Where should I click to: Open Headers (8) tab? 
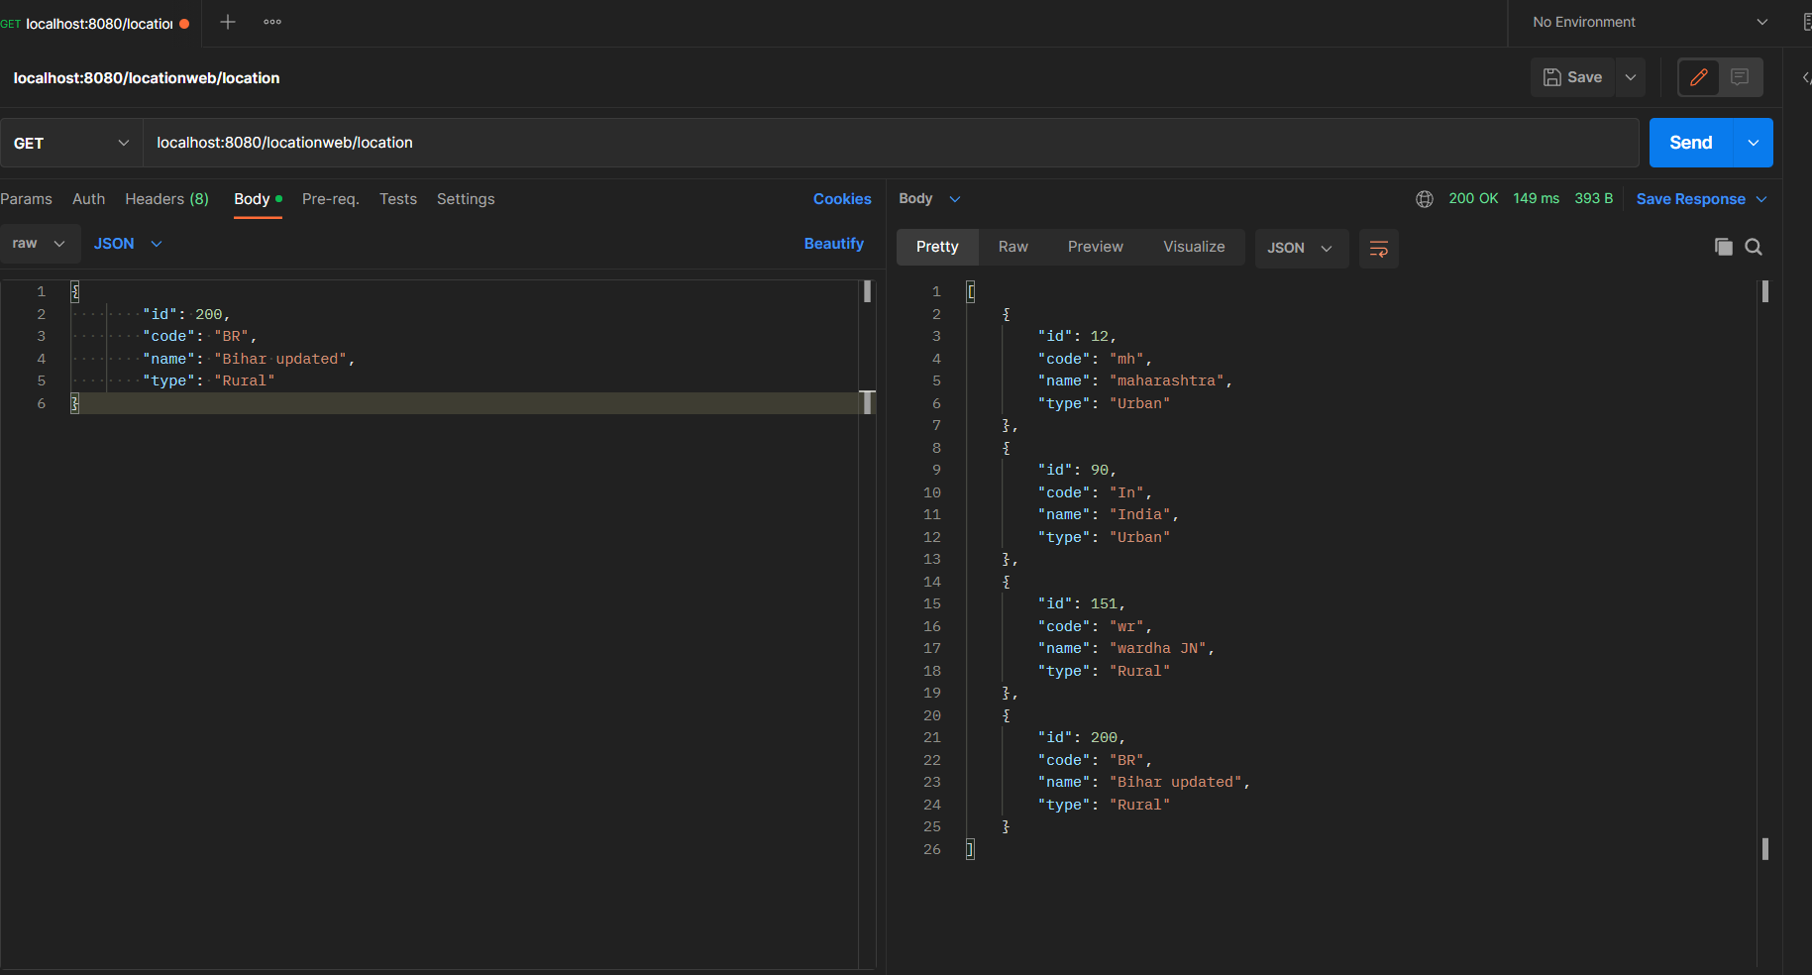(166, 199)
